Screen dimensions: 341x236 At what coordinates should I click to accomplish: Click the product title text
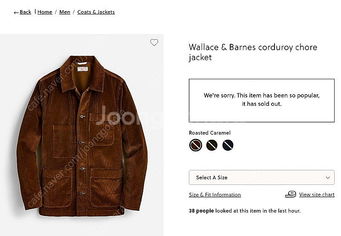coord(253,52)
